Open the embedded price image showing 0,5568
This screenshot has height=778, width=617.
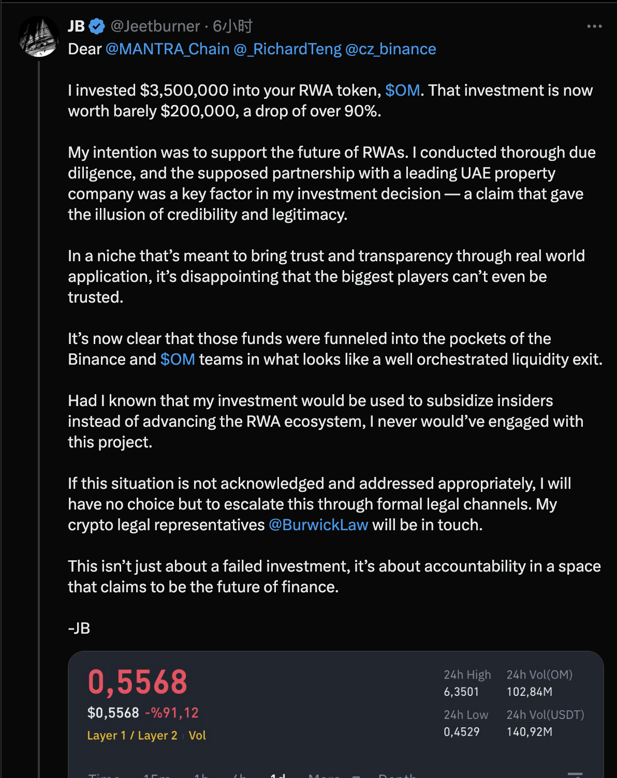[336, 714]
